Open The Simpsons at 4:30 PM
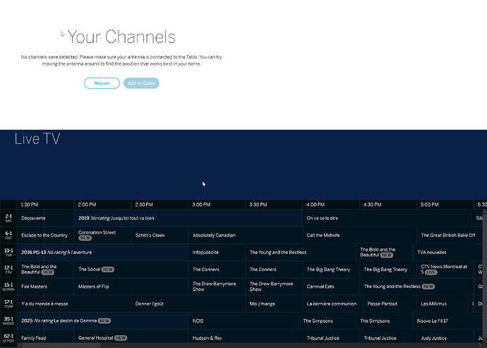This screenshot has width=487, height=348. tap(385, 320)
